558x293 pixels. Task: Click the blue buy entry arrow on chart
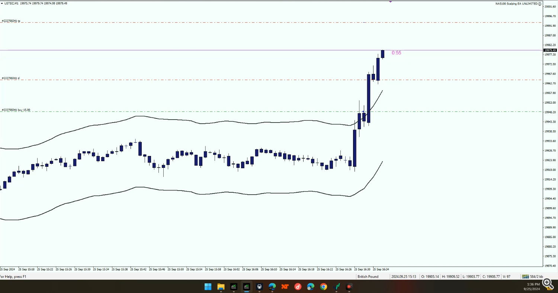[x=363, y=111]
